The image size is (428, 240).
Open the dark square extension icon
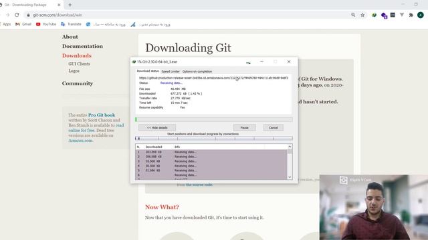click(393, 15)
